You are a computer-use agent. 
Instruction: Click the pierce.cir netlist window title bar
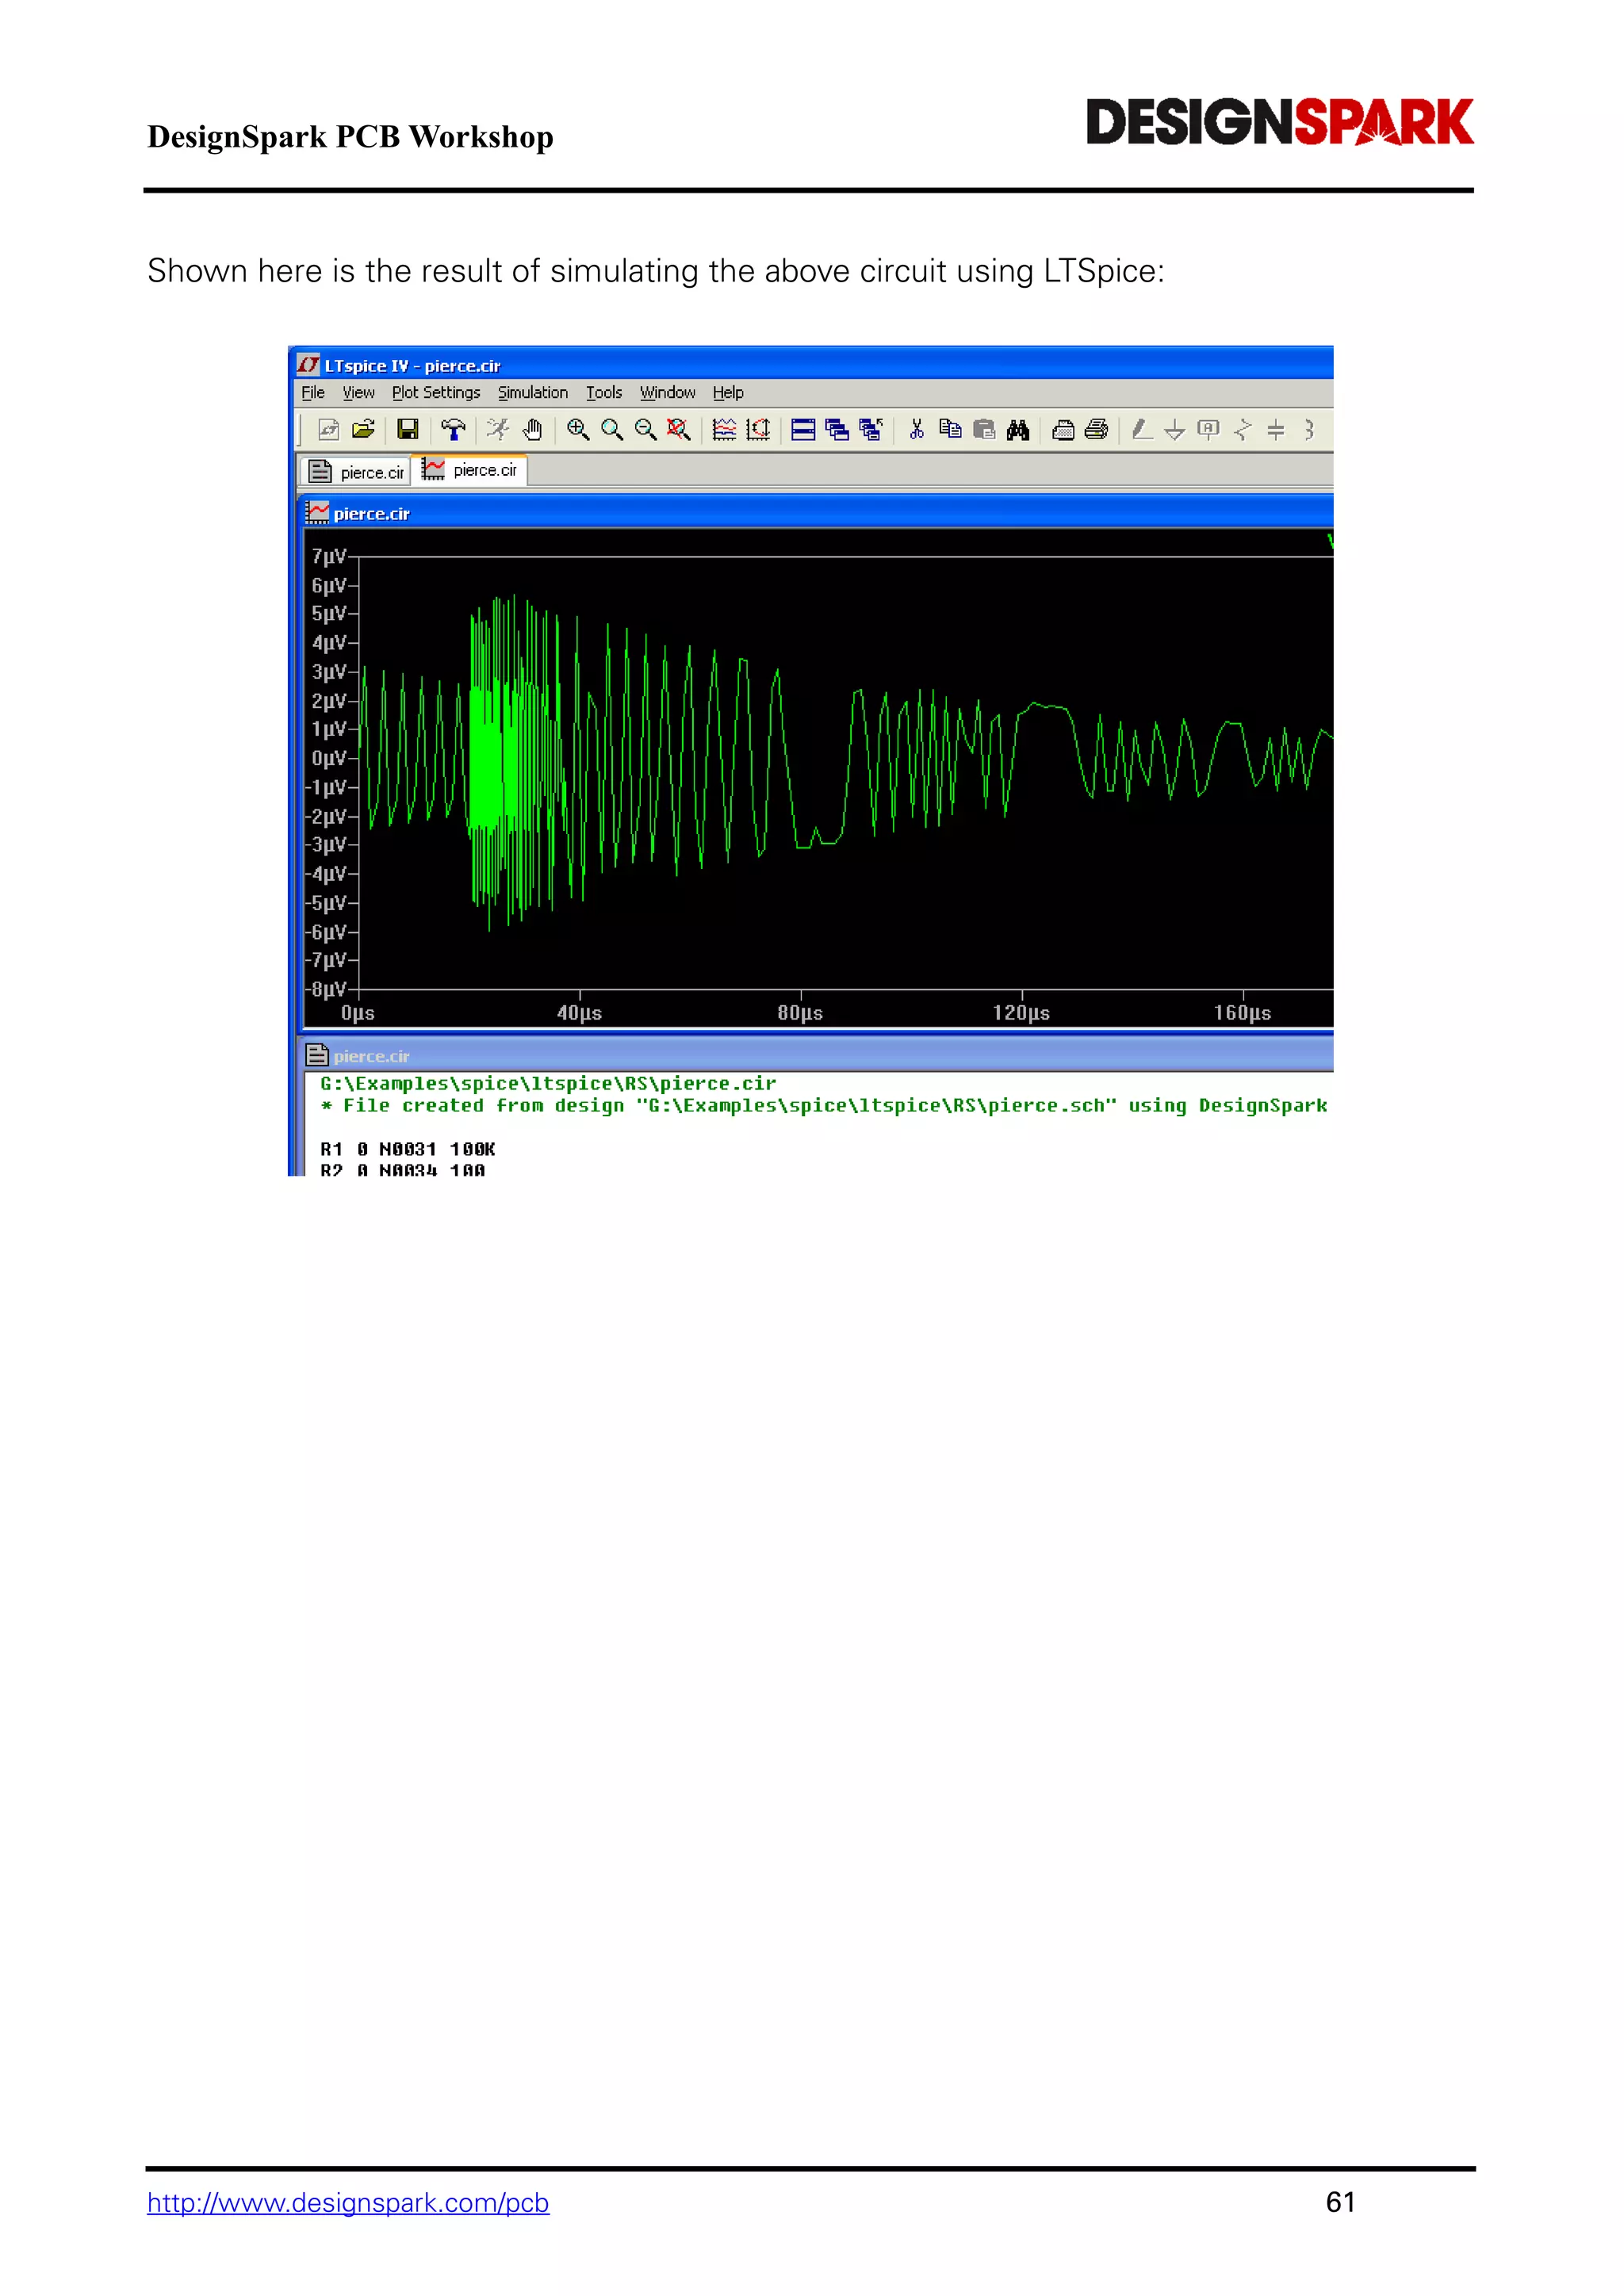(x=817, y=1055)
